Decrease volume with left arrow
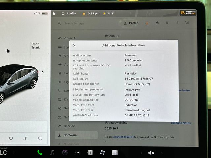The image size is (211, 158). 141,153
